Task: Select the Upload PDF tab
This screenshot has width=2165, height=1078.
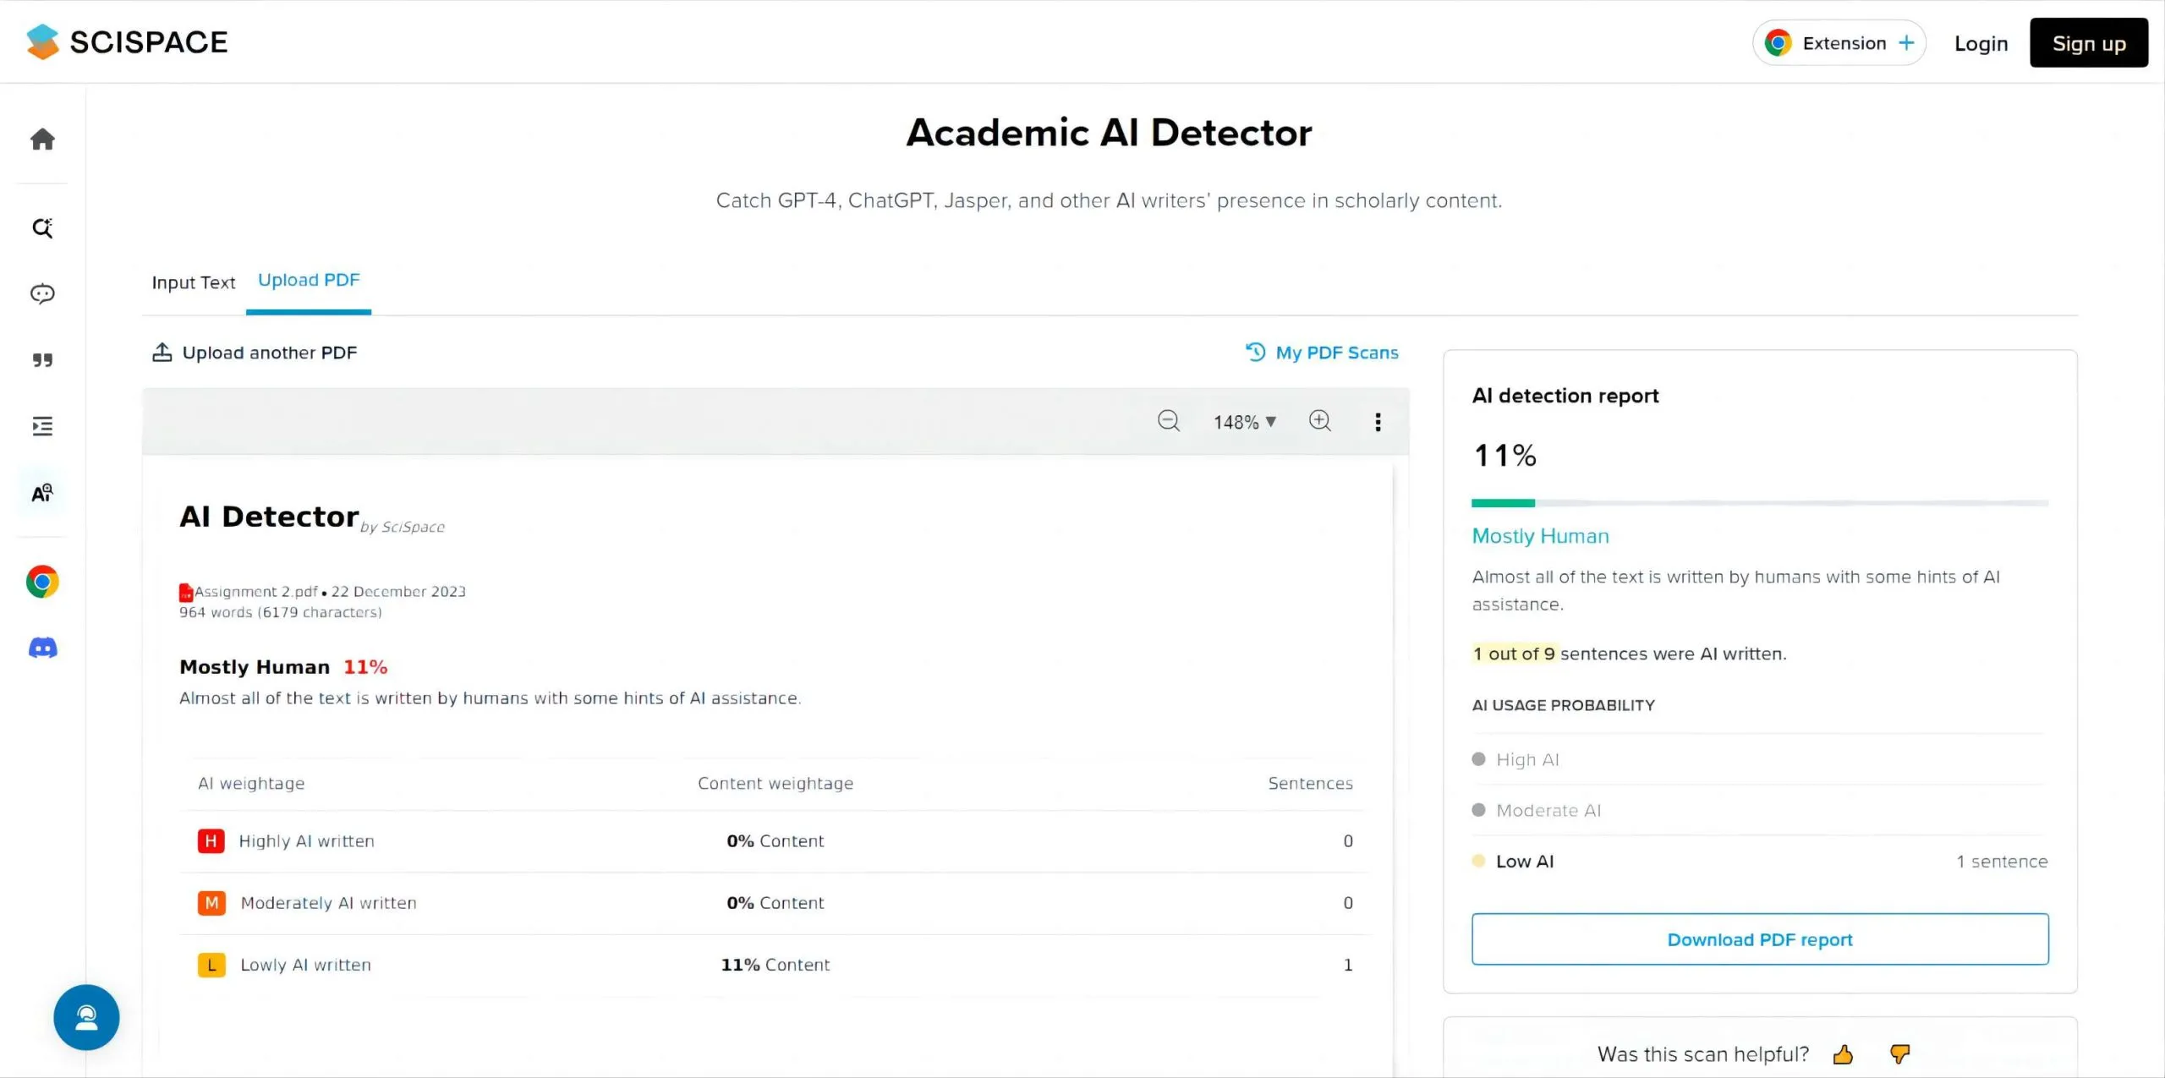Action: [x=308, y=282]
